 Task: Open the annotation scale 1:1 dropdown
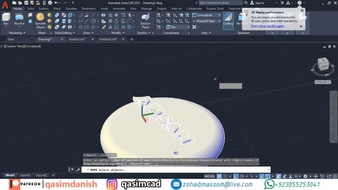tap(297, 176)
